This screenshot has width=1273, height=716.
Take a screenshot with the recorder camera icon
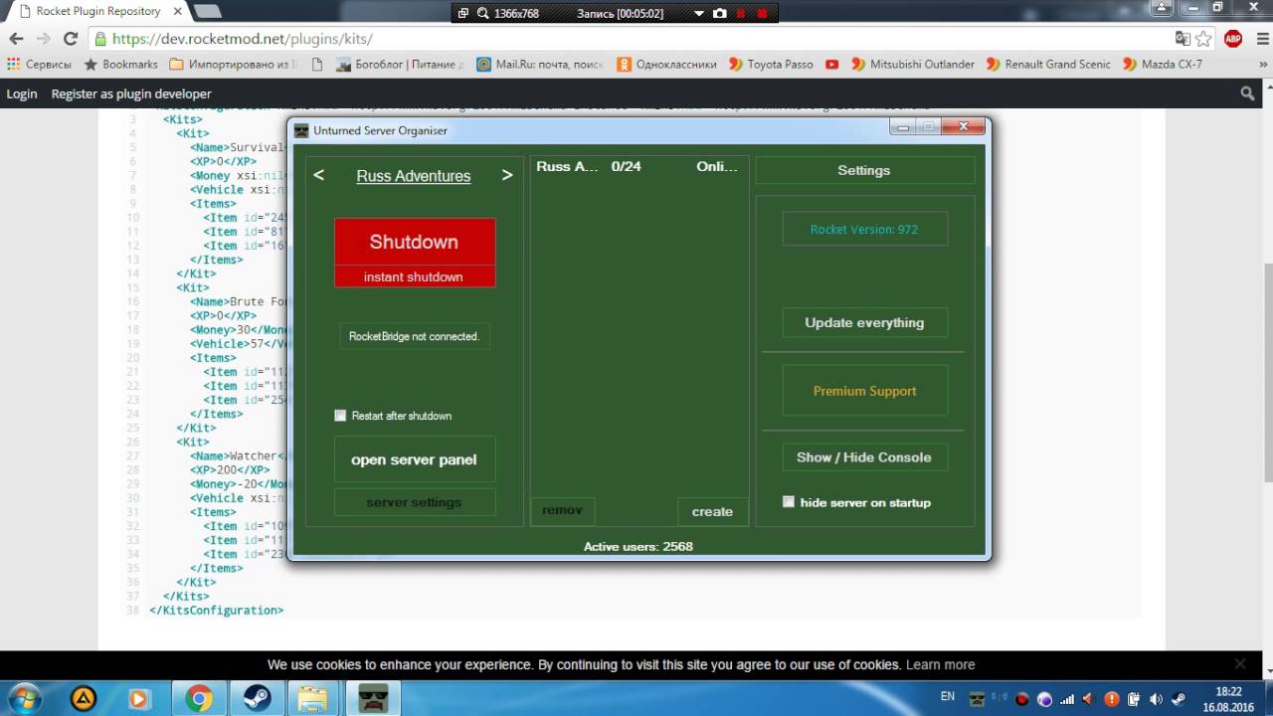click(x=719, y=14)
